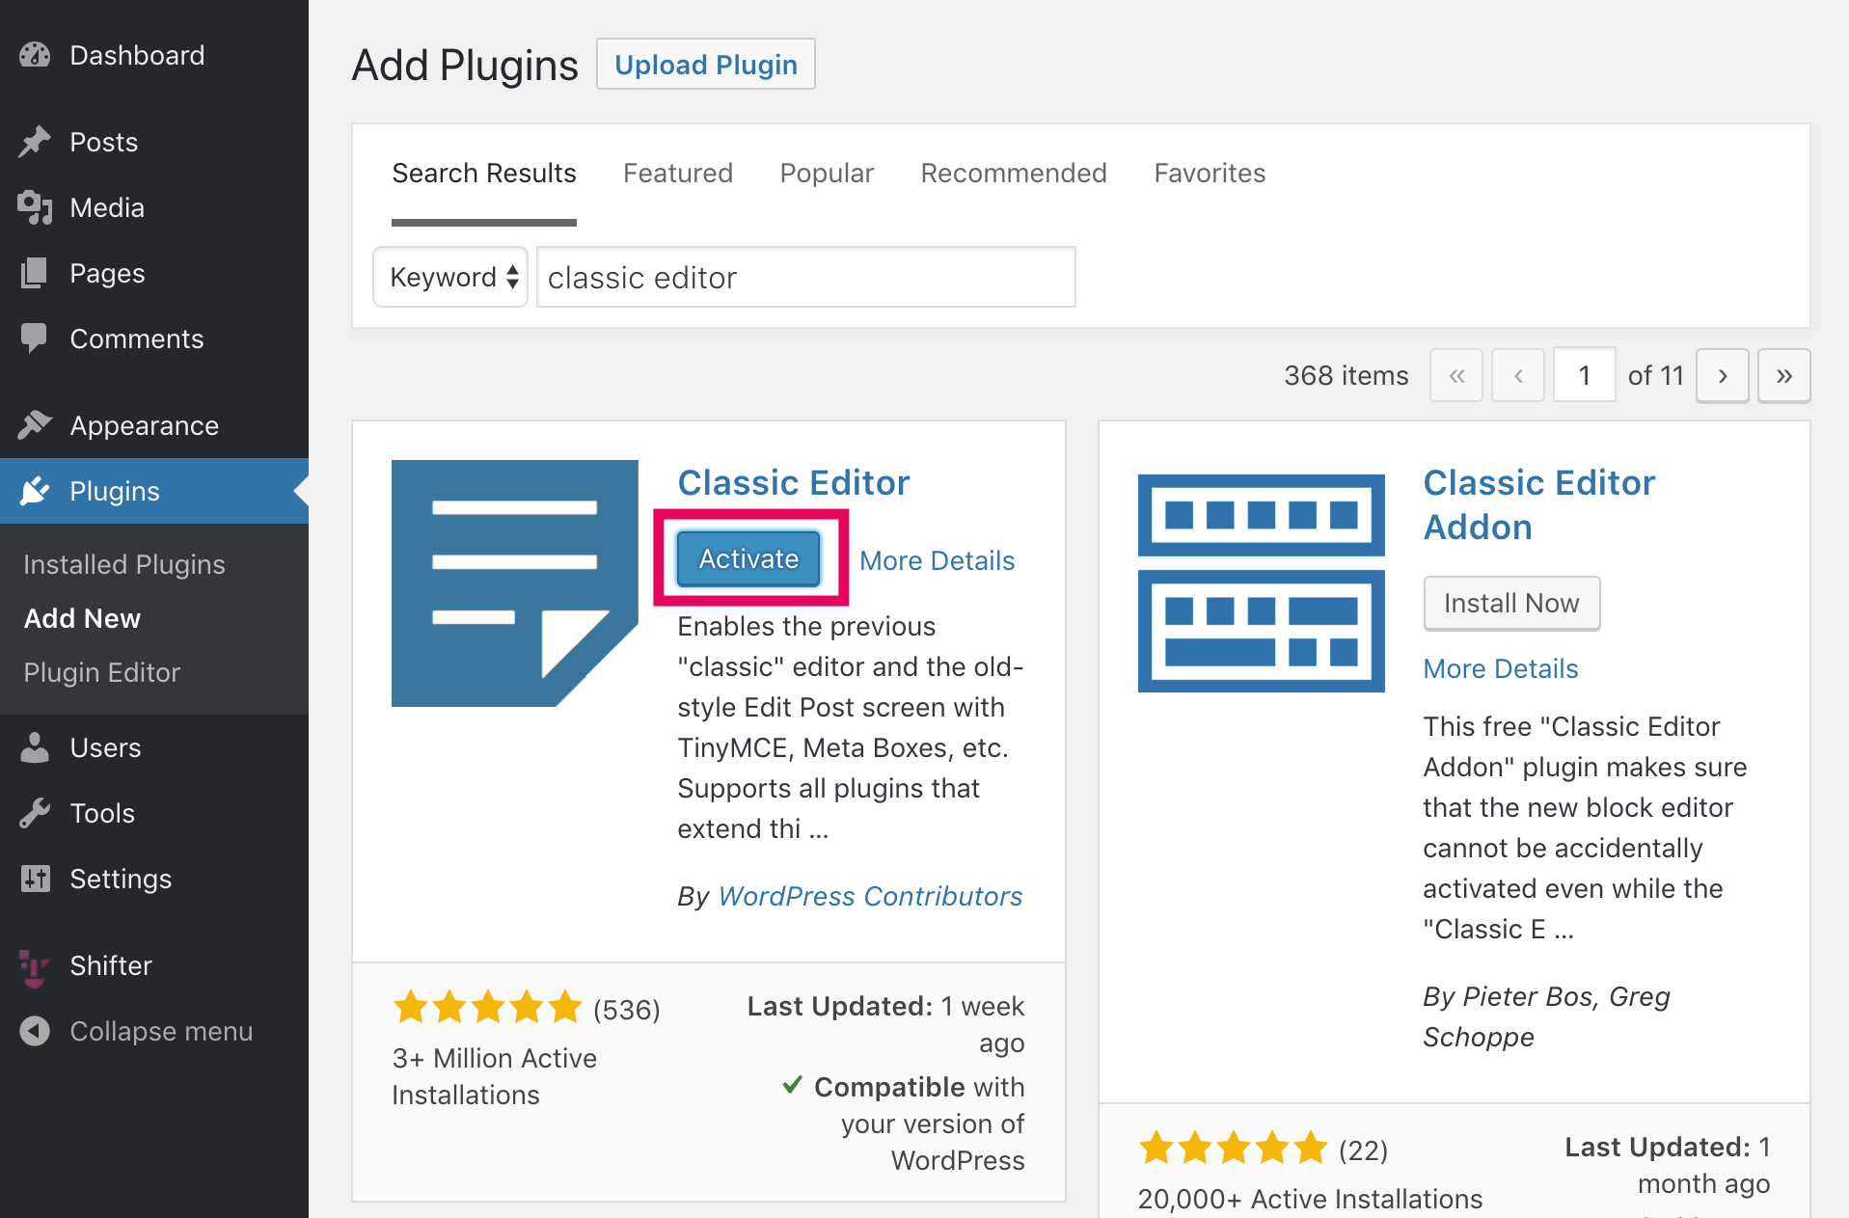The height and width of the screenshot is (1218, 1849).
Task: Click the Tools wrench icon
Action: pyautogui.click(x=35, y=813)
